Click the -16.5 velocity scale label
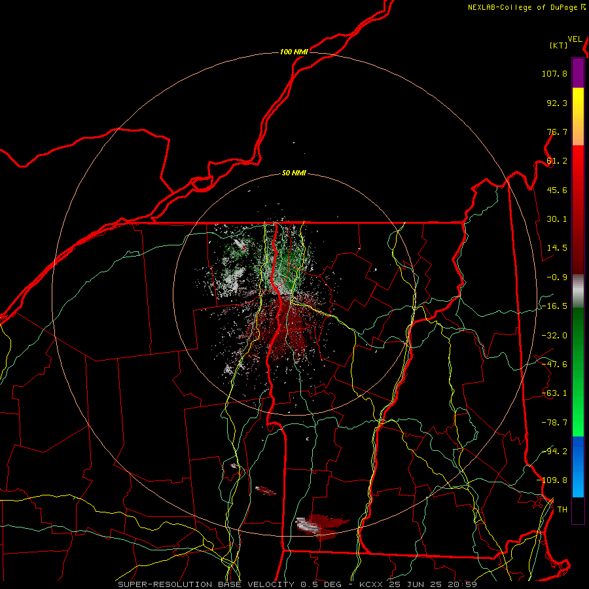589x589 pixels. (554, 306)
